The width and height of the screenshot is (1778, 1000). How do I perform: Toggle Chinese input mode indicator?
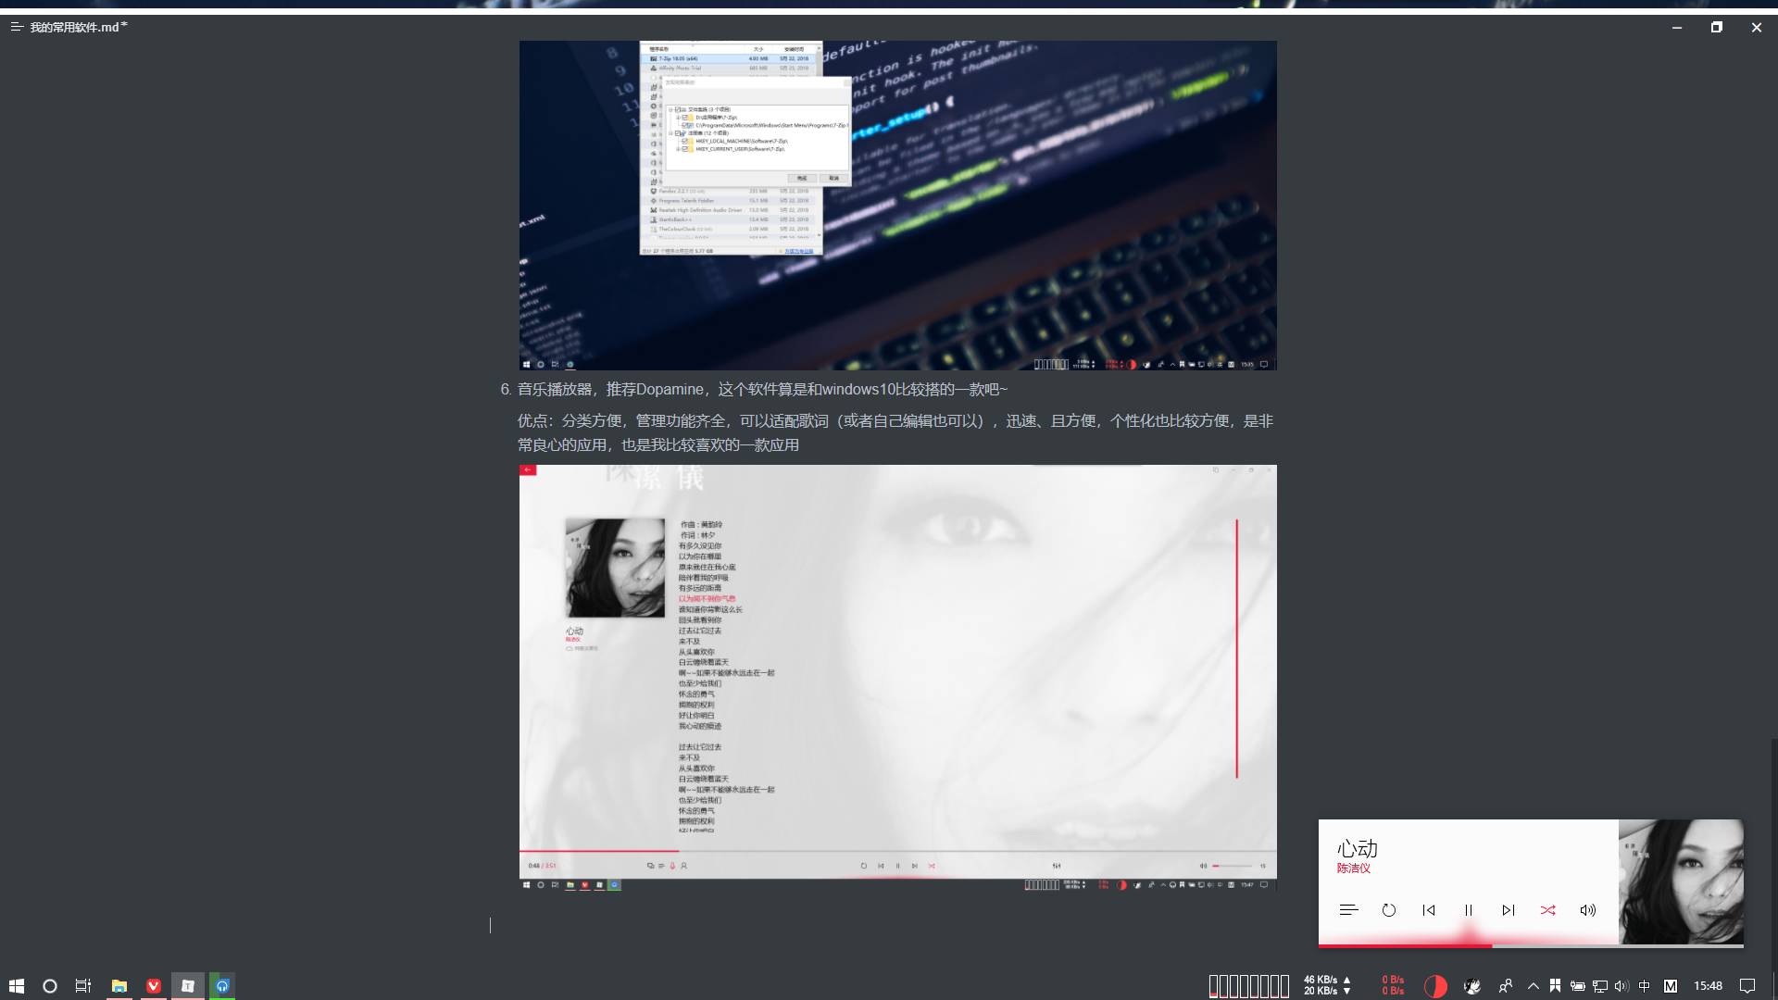pos(1644,986)
